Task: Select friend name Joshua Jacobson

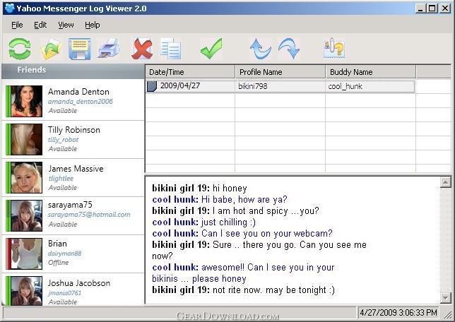Action: point(79,283)
